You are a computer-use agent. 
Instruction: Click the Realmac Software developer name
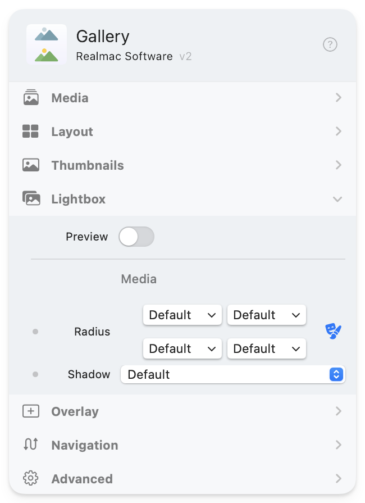(124, 56)
